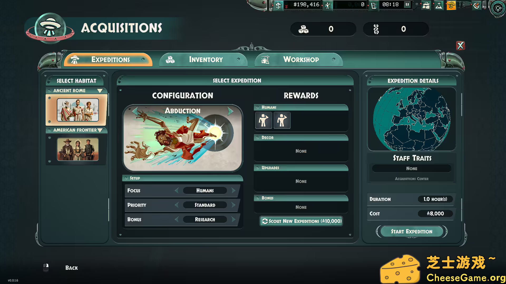Select the second human reward slot
The image size is (506, 284).
tap(282, 120)
